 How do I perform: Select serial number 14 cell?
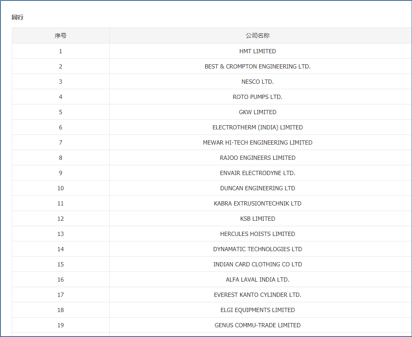tap(61, 249)
